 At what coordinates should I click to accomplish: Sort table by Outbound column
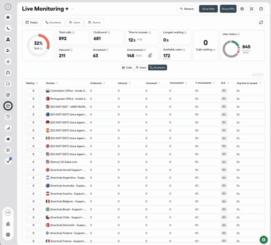(98, 83)
